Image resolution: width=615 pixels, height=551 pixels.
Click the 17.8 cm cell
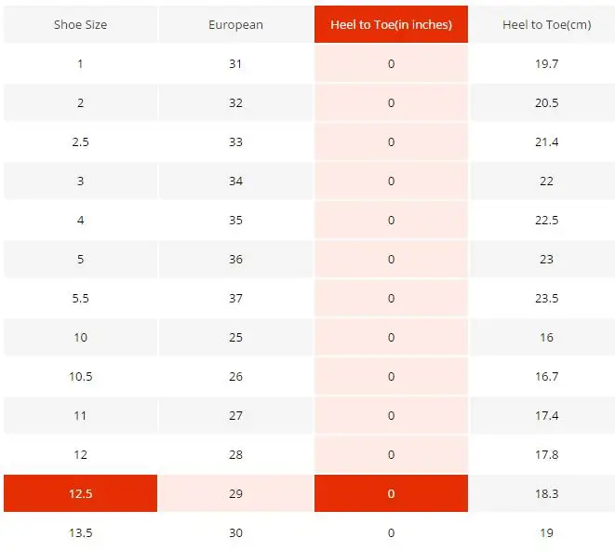point(547,454)
